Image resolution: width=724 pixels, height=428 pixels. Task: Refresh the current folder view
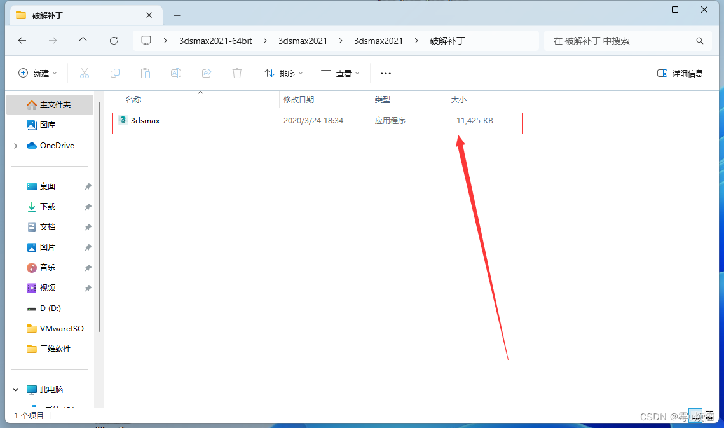tap(114, 41)
